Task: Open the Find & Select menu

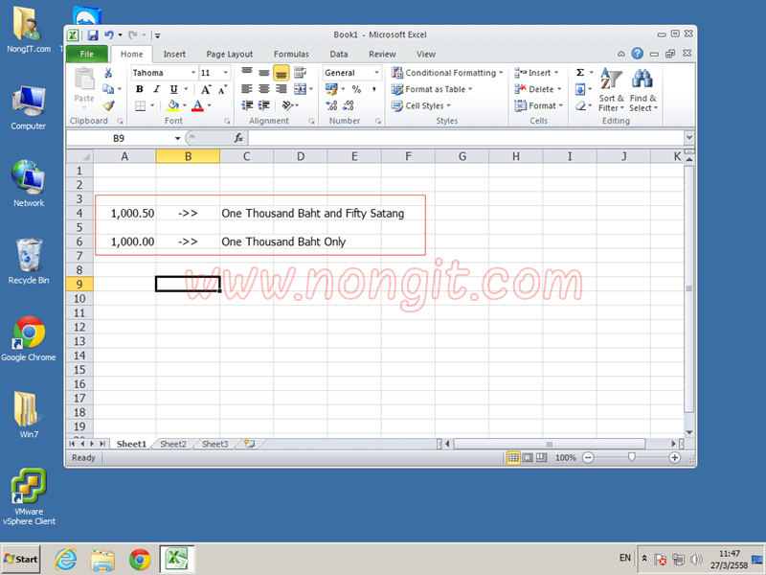Action: (x=642, y=90)
